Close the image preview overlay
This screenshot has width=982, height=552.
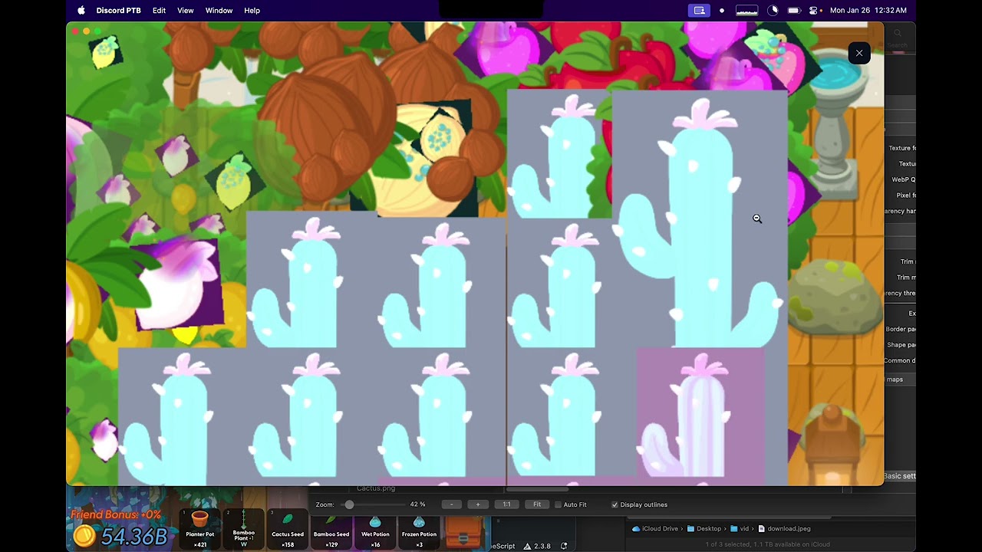click(859, 53)
